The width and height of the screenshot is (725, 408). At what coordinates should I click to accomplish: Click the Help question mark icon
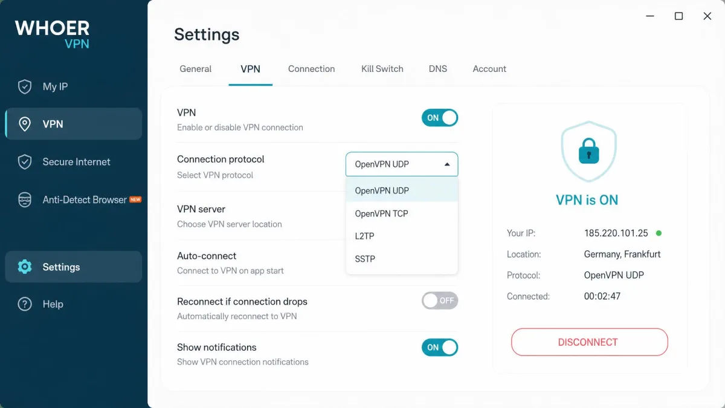[25, 304]
